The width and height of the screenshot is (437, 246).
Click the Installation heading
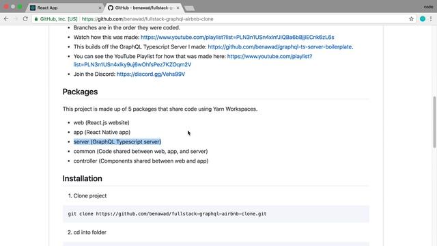[x=82, y=178]
